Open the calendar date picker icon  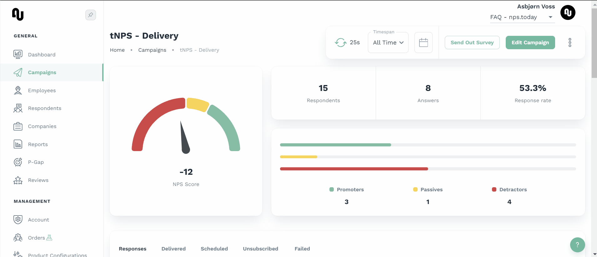423,43
